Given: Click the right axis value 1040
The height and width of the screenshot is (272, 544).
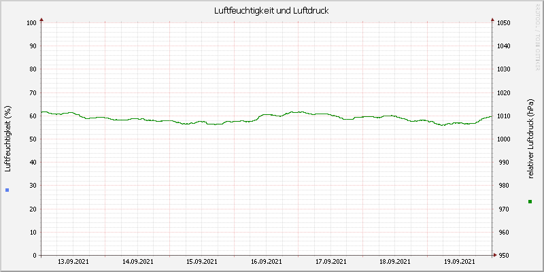Looking at the screenshot, I should coord(504,46).
